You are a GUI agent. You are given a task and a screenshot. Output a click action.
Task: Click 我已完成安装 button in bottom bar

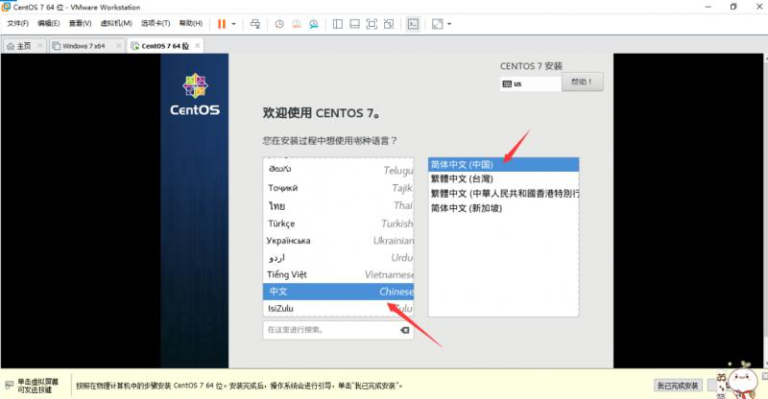678,386
